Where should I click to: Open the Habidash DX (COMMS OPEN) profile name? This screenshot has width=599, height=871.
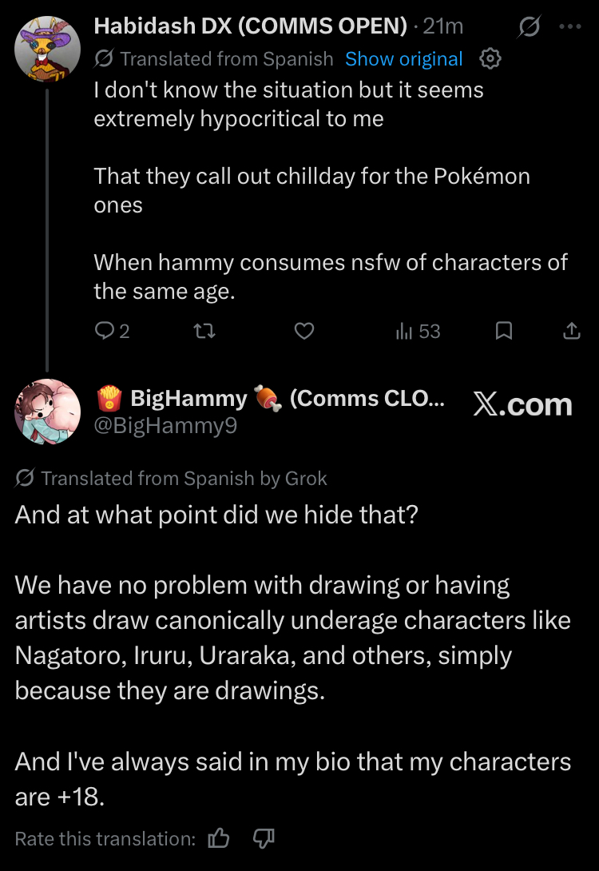pos(251,26)
